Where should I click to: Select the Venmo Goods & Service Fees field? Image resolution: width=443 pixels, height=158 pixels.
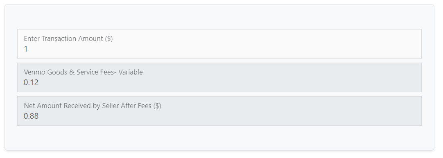tap(219, 77)
